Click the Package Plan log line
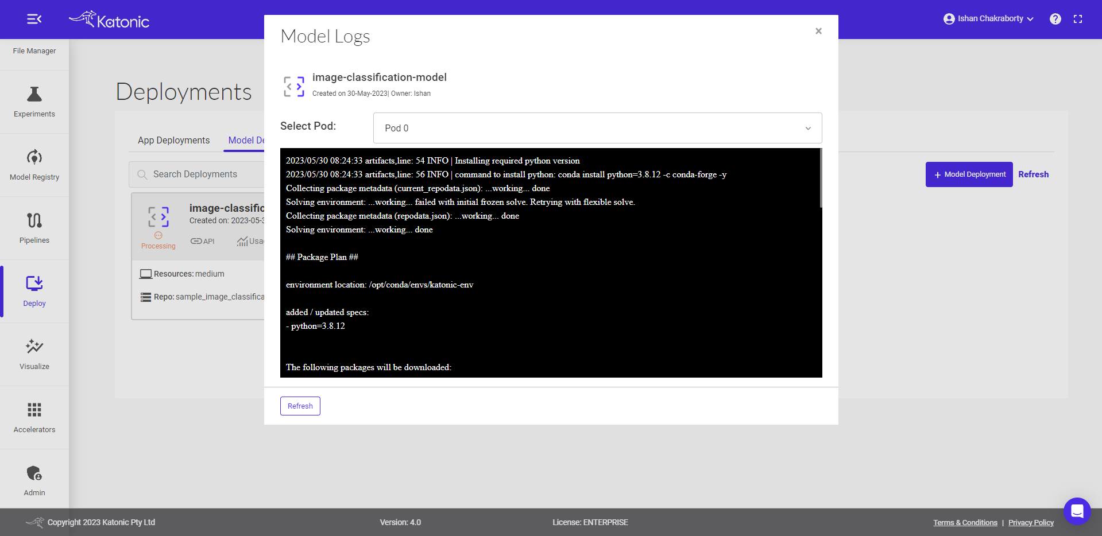1102x536 pixels. [322, 257]
